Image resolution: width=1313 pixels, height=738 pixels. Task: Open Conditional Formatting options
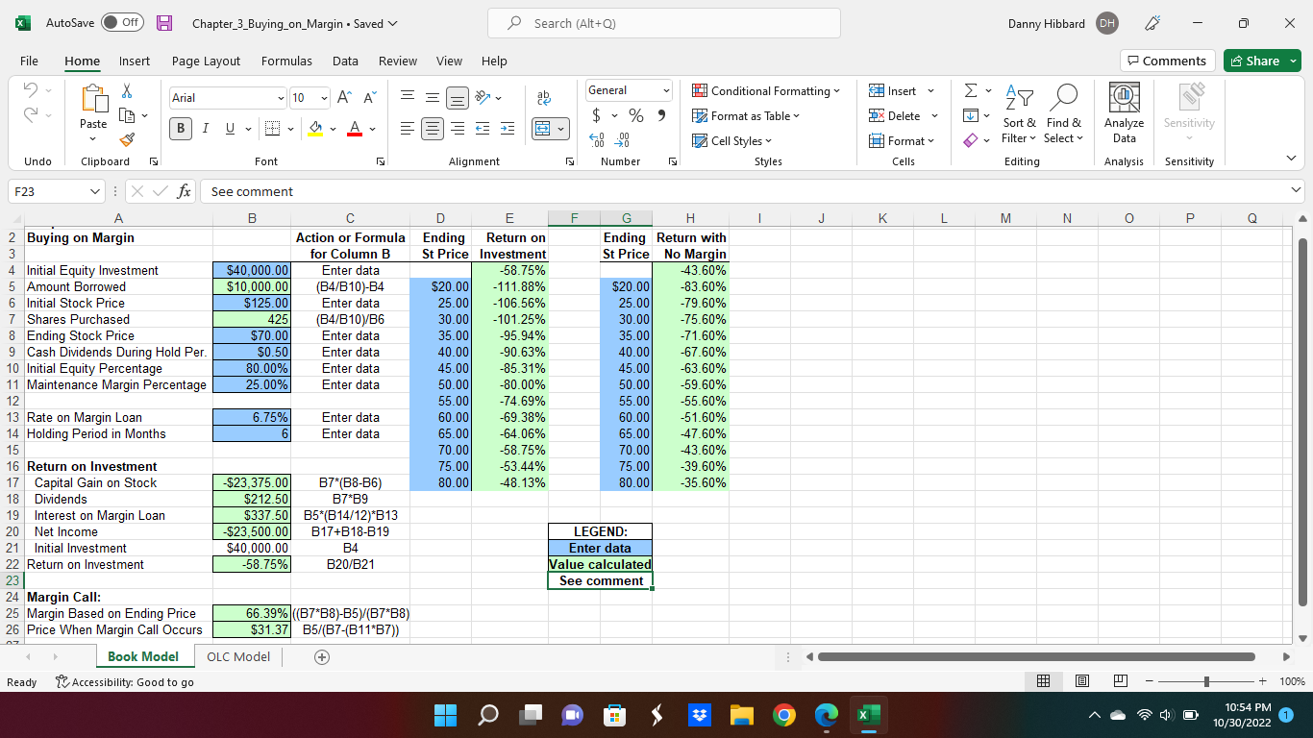coord(766,90)
